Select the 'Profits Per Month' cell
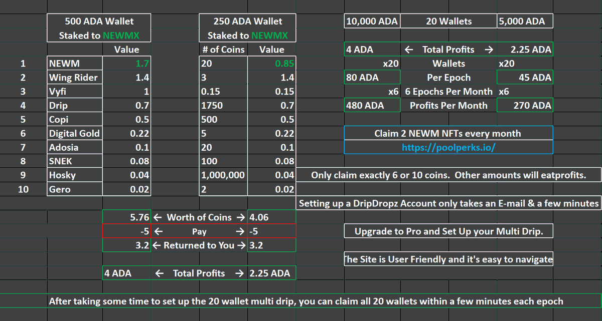Viewport: 602px width, 321px height. click(448, 106)
